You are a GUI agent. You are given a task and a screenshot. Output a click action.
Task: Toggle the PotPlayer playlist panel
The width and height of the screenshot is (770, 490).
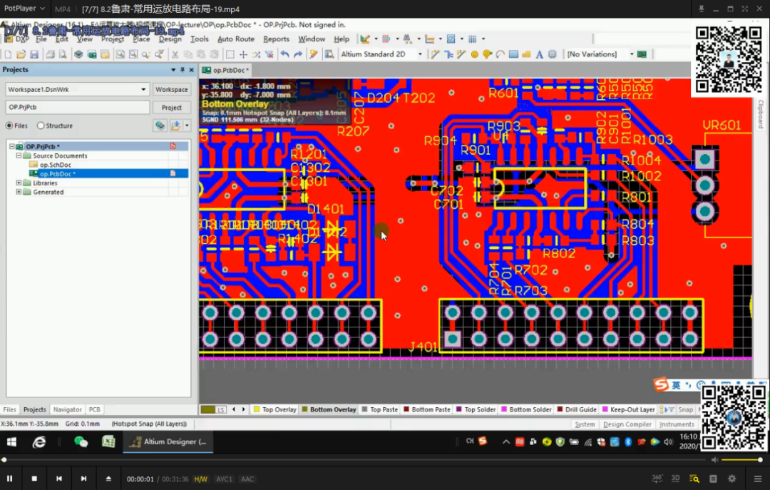[758, 479]
